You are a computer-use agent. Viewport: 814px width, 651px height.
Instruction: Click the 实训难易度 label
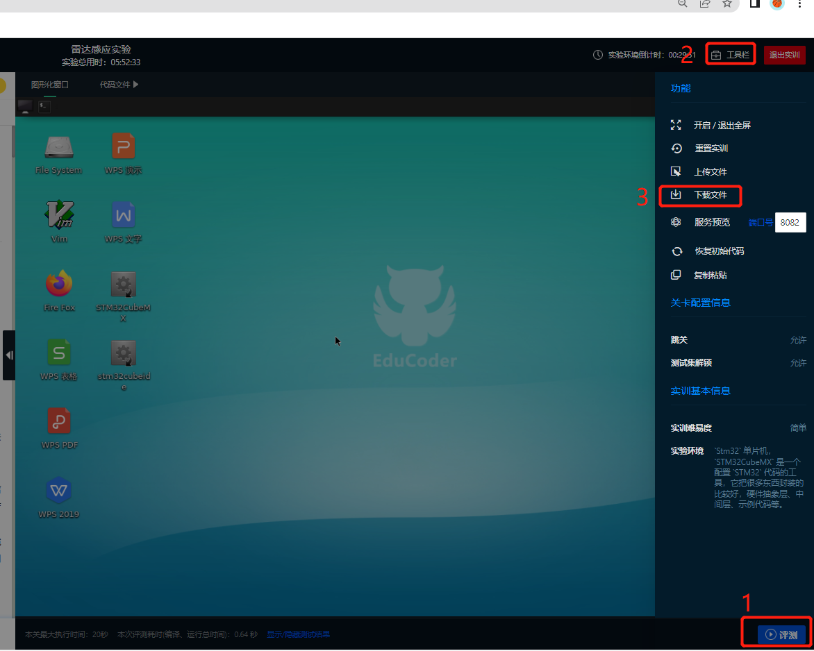691,428
